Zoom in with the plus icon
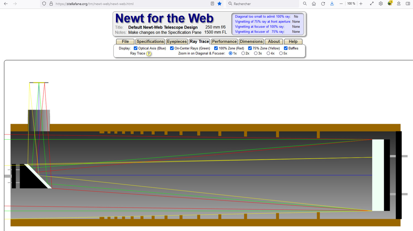Viewport: 413px width, 231px height. (361, 4)
